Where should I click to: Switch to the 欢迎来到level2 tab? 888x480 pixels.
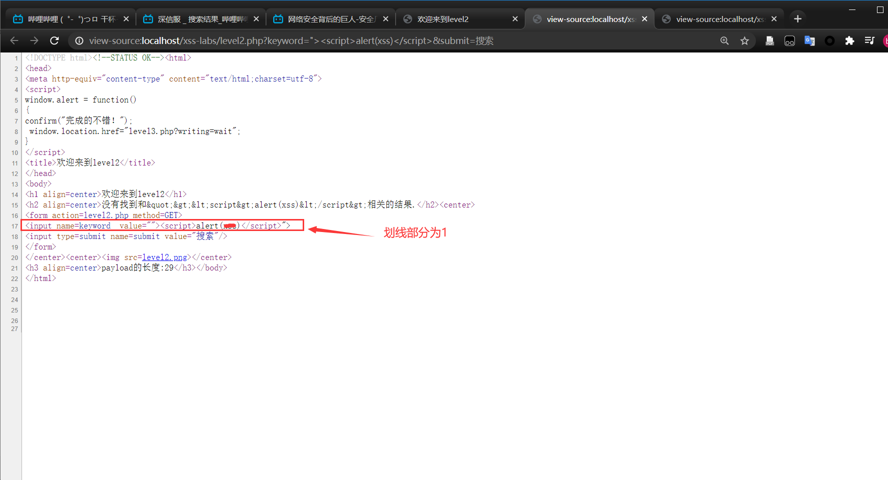459,19
